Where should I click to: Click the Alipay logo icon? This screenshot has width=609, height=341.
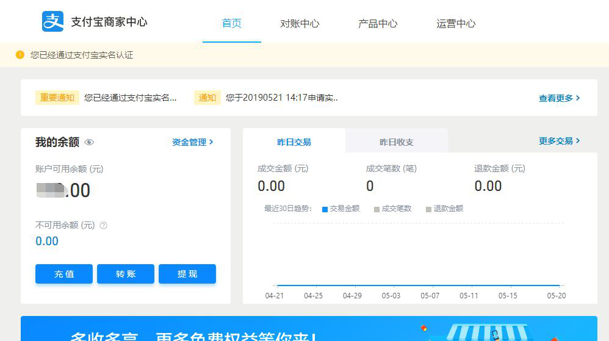click(53, 21)
